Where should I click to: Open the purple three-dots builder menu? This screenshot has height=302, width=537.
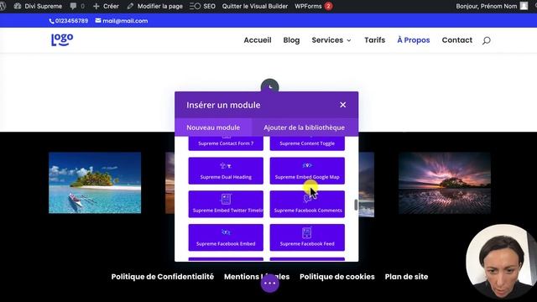pos(270,284)
